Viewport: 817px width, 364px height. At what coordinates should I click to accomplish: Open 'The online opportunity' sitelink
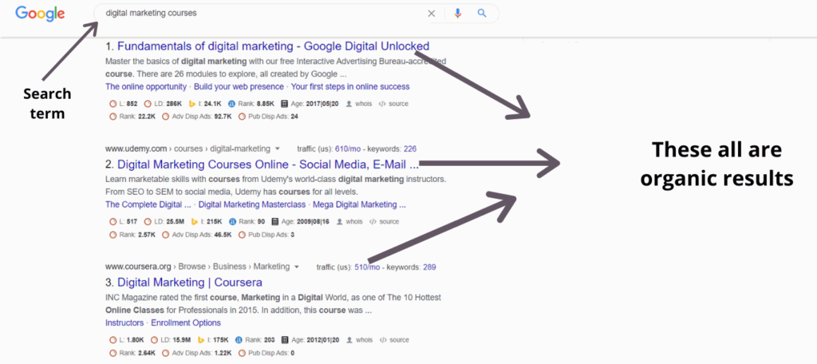(x=146, y=86)
